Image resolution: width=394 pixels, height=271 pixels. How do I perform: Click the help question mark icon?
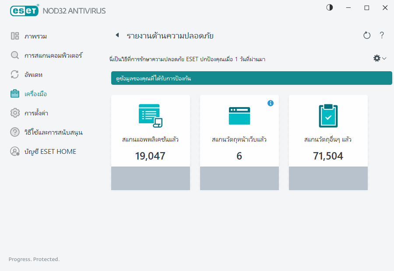click(382, 35)
